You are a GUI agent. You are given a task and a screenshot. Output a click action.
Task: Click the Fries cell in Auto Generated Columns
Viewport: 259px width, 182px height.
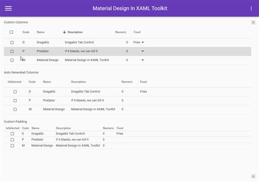pos(143,92)
